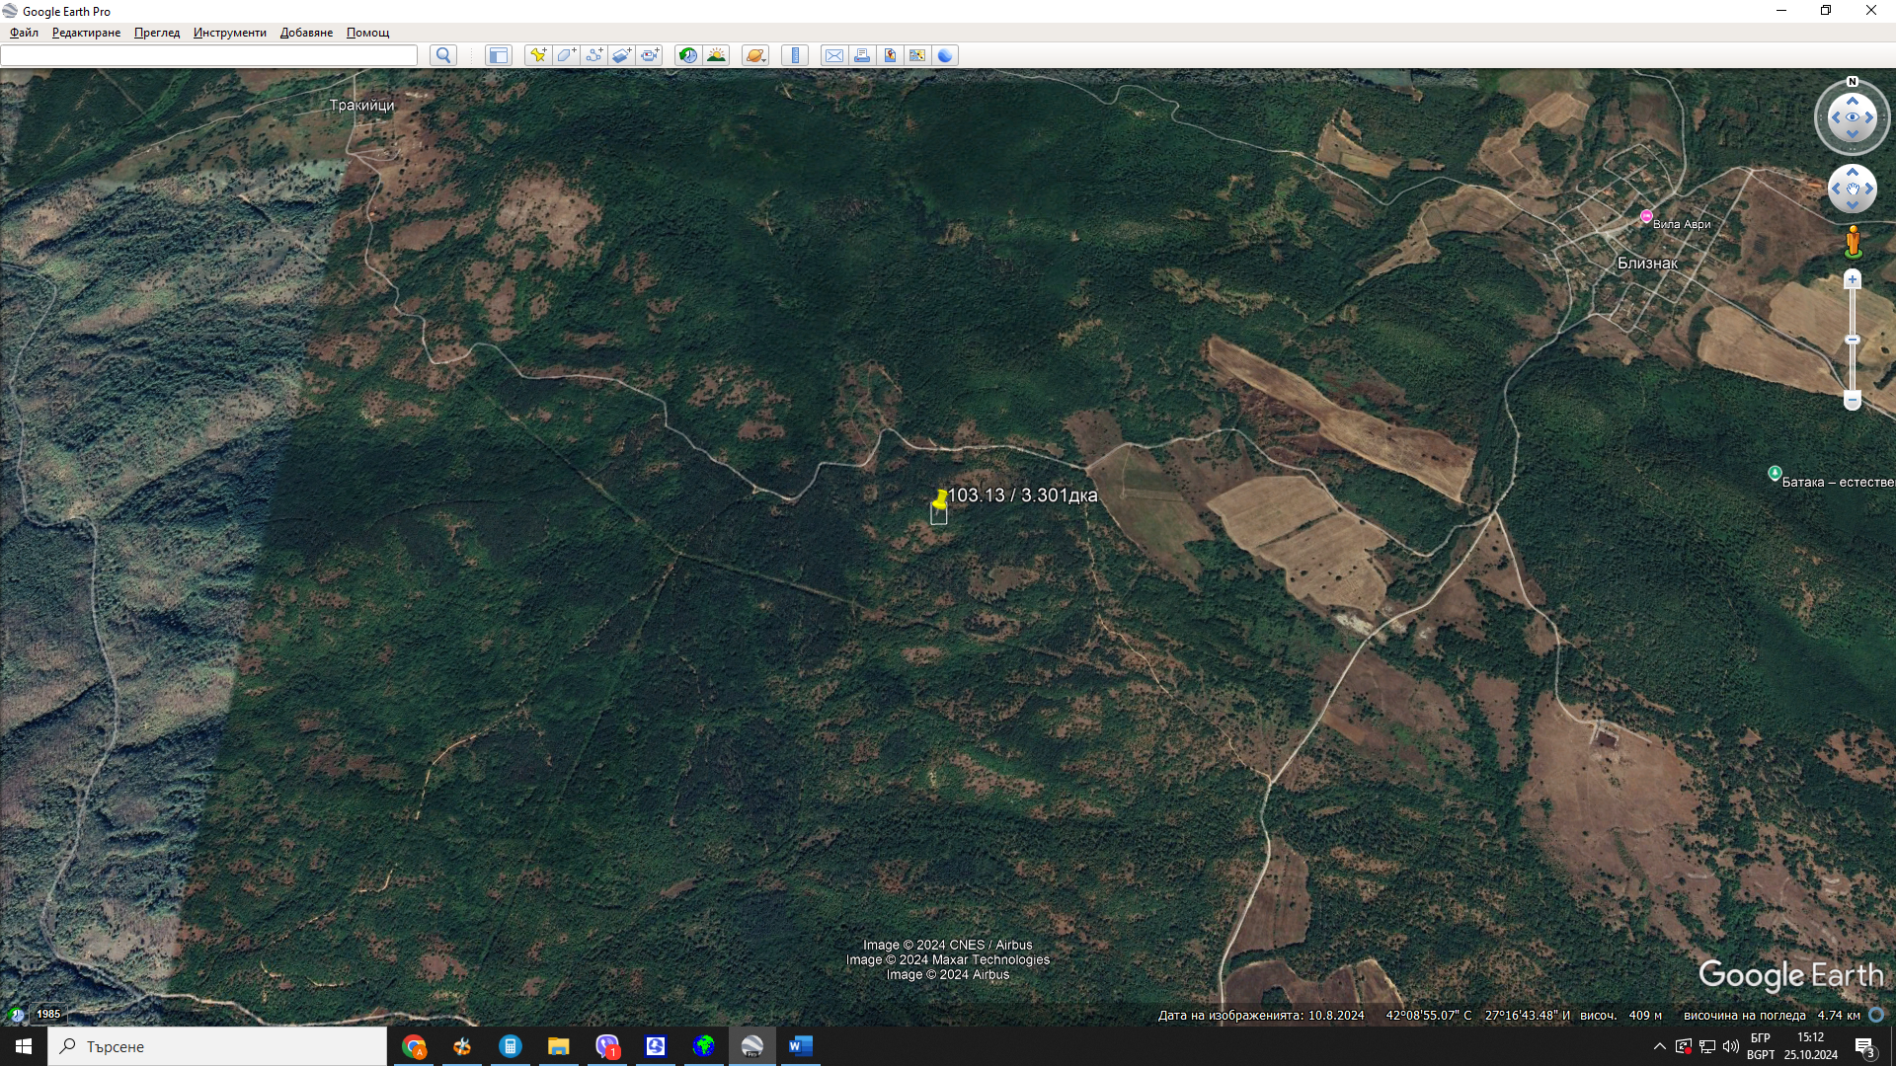Zoom out with the minus button
The height and width of the screenshot is (1066, 1896).
click(x=1853, y=400)
